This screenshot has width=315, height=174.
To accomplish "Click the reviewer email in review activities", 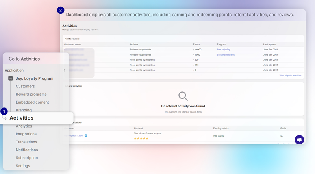I will (x=74, y=135).
